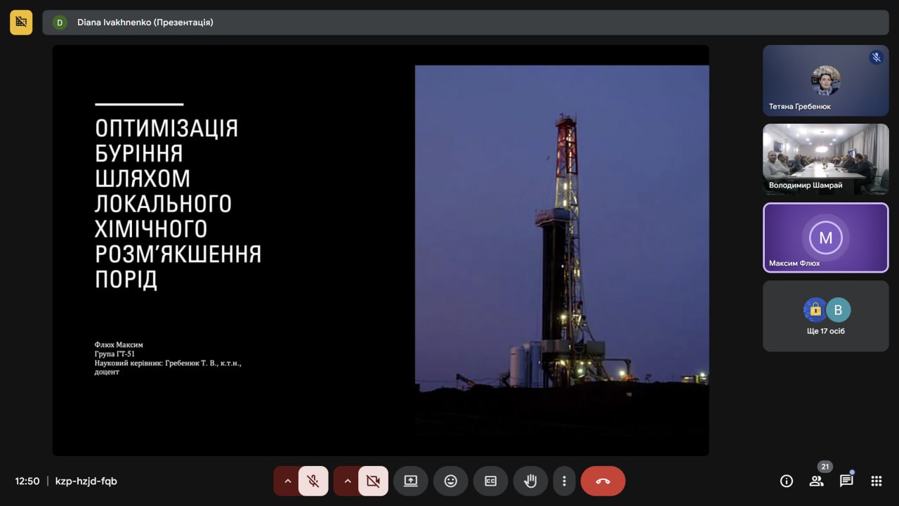Click the Diana Ivakhnenko presentation bar
This screenshot has width=899, height=506.
[465, 22]
